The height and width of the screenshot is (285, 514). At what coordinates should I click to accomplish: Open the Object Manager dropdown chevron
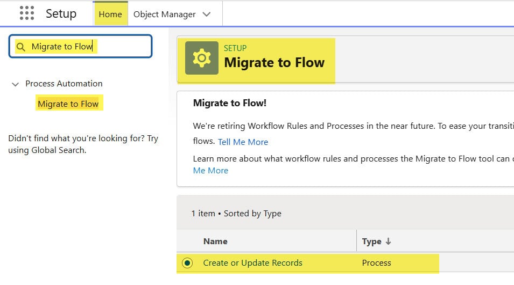click(207, 14)
